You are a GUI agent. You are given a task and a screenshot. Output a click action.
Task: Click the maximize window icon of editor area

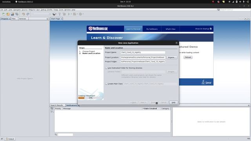[x=249, y=19]
